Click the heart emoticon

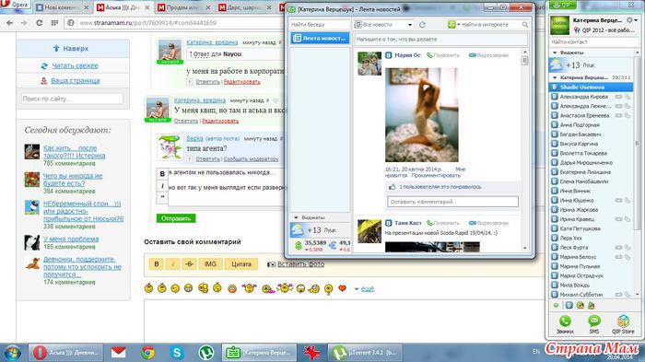pos(342,288)
